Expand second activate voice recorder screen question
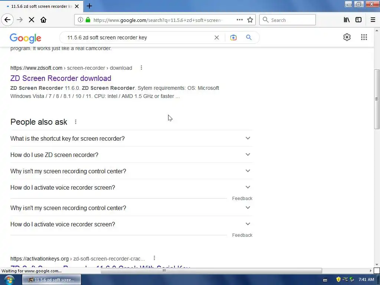Screen dimensions: 380x285 131,224
